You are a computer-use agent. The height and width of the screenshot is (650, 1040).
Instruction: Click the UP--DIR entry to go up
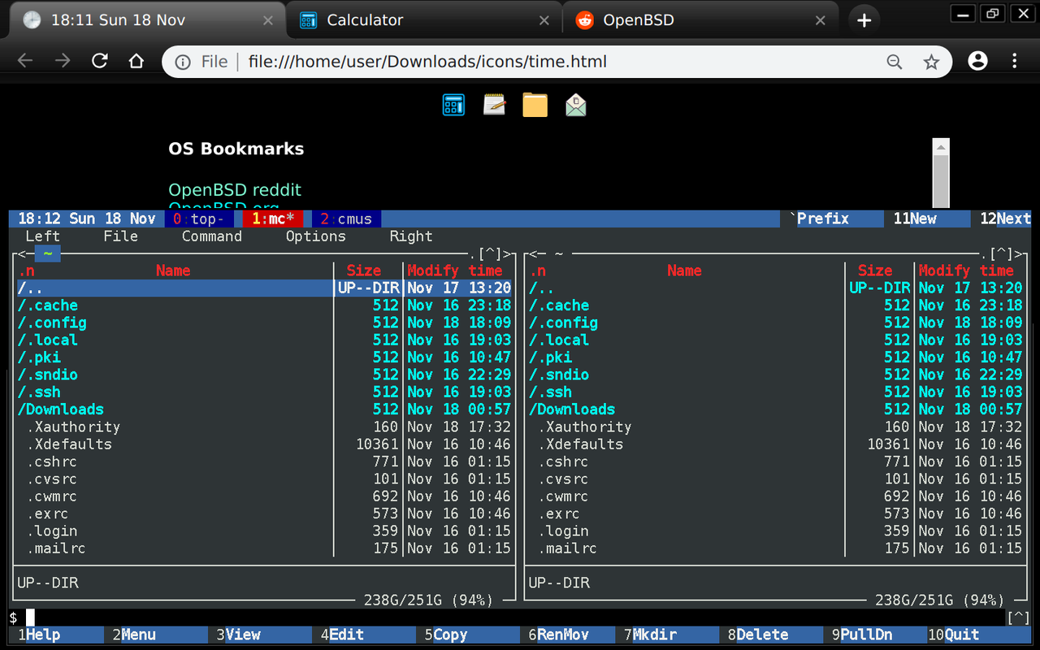point(27,288)
